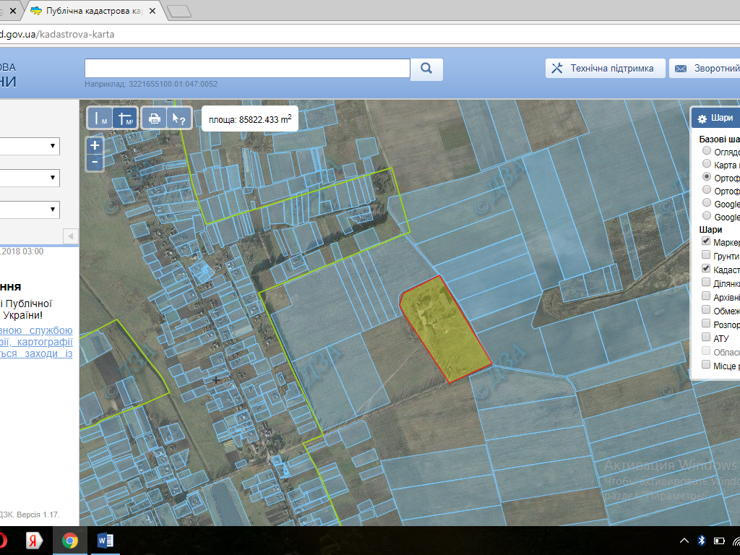
Task: Open the second dropdown in left panel
Action: coord(29,178)
